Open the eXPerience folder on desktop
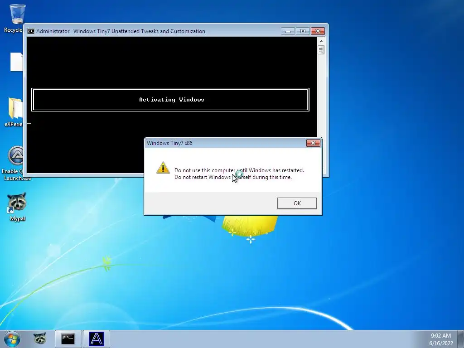This screenshot has height=348, width=464. click(x=14, y=112)
